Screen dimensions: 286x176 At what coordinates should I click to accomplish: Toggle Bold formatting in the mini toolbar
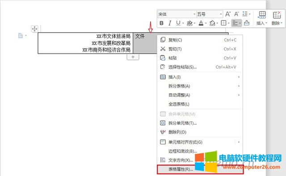[161, 23]
